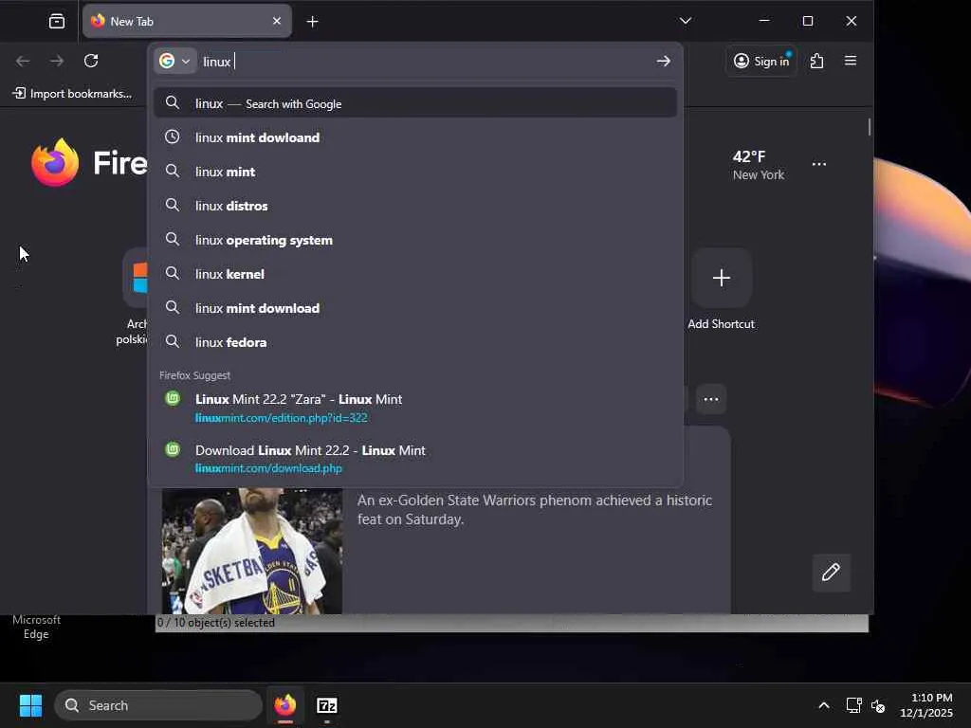Open the list all tabs chevron

(x=685, y=21)
